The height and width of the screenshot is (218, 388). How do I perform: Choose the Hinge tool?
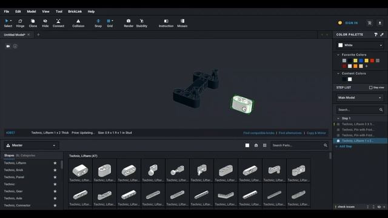[x=20, y=23]
